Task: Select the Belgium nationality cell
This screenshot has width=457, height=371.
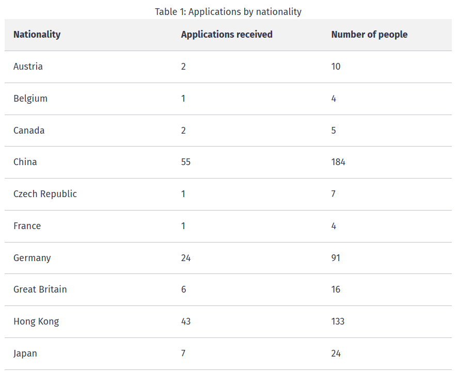Action: pos(30,99)
